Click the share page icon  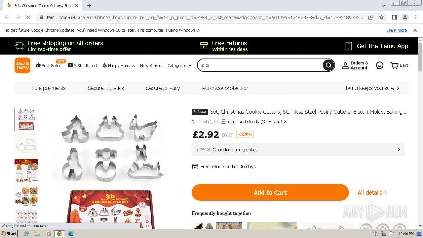pos(371,17)
